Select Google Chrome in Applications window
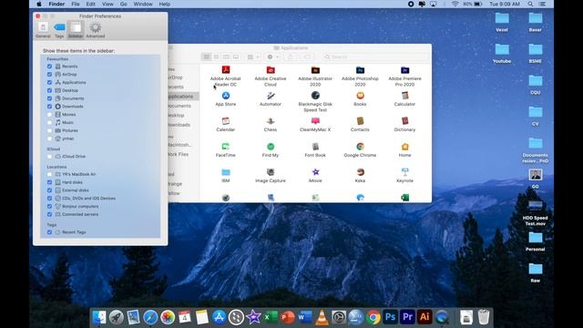 (x=360, y=147)
